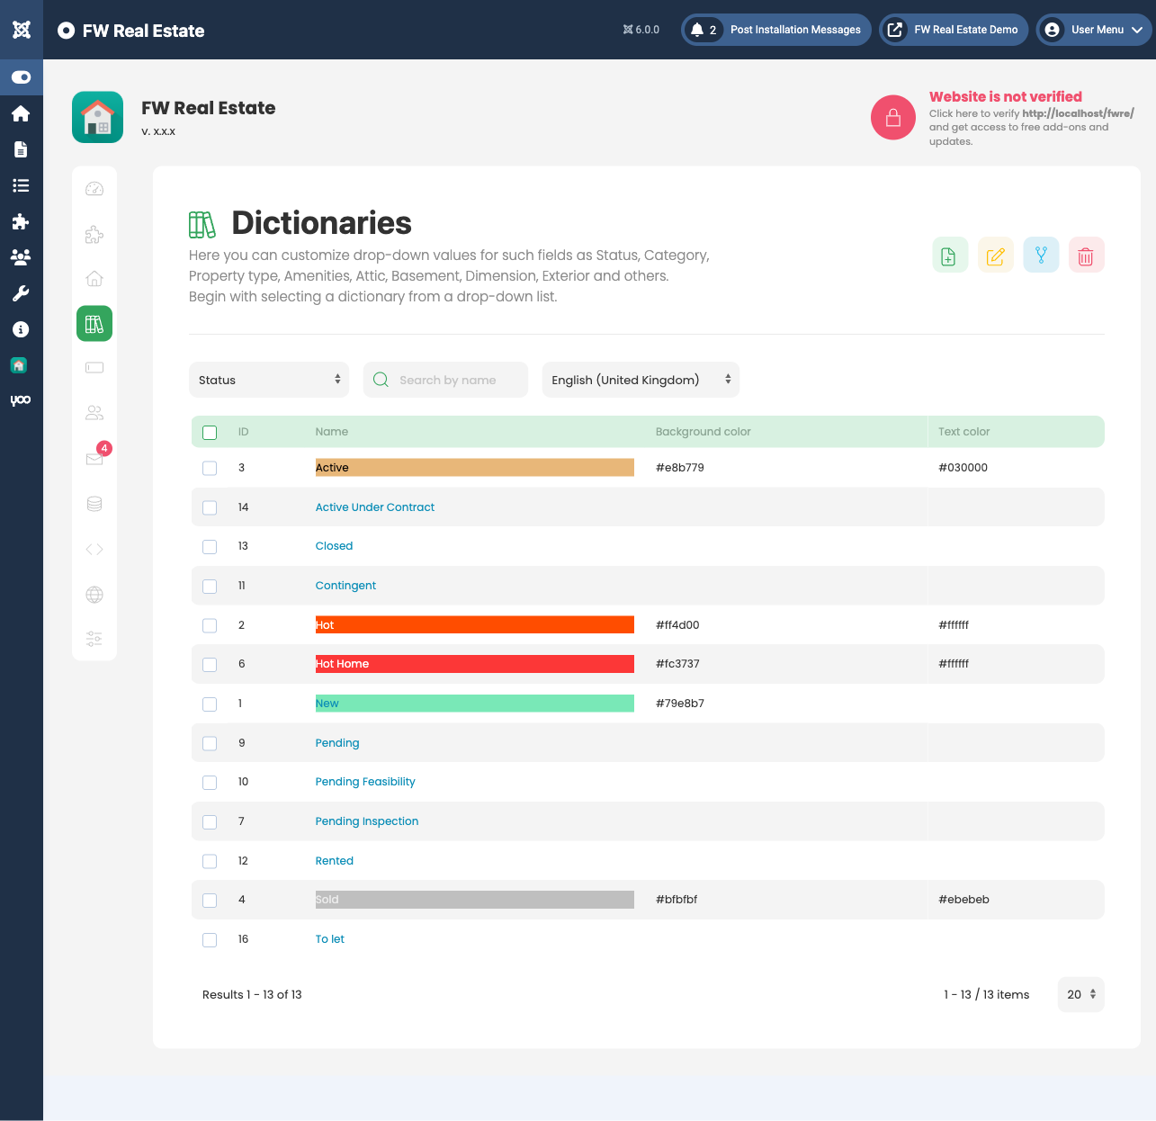Select the Joomla logo in the top-left corner
Image resolution: width=1156 pixels, height=1121 pixels.
click(21, 29)
